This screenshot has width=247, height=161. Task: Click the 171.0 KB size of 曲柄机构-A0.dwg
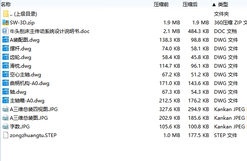pyautogui.click(x=169, y=83)
